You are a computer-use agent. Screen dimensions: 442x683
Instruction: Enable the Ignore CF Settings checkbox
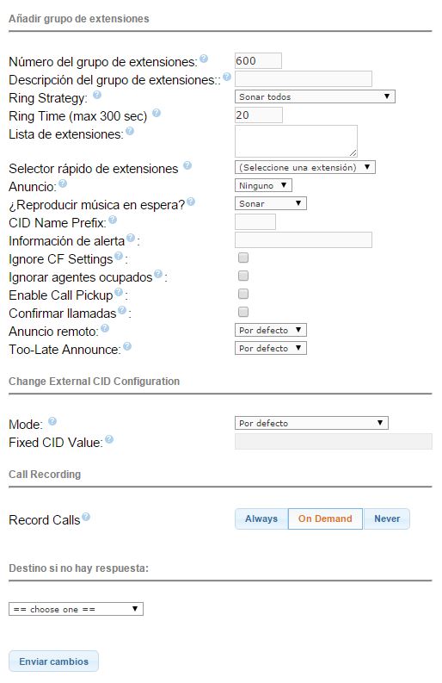pos(243,258)
